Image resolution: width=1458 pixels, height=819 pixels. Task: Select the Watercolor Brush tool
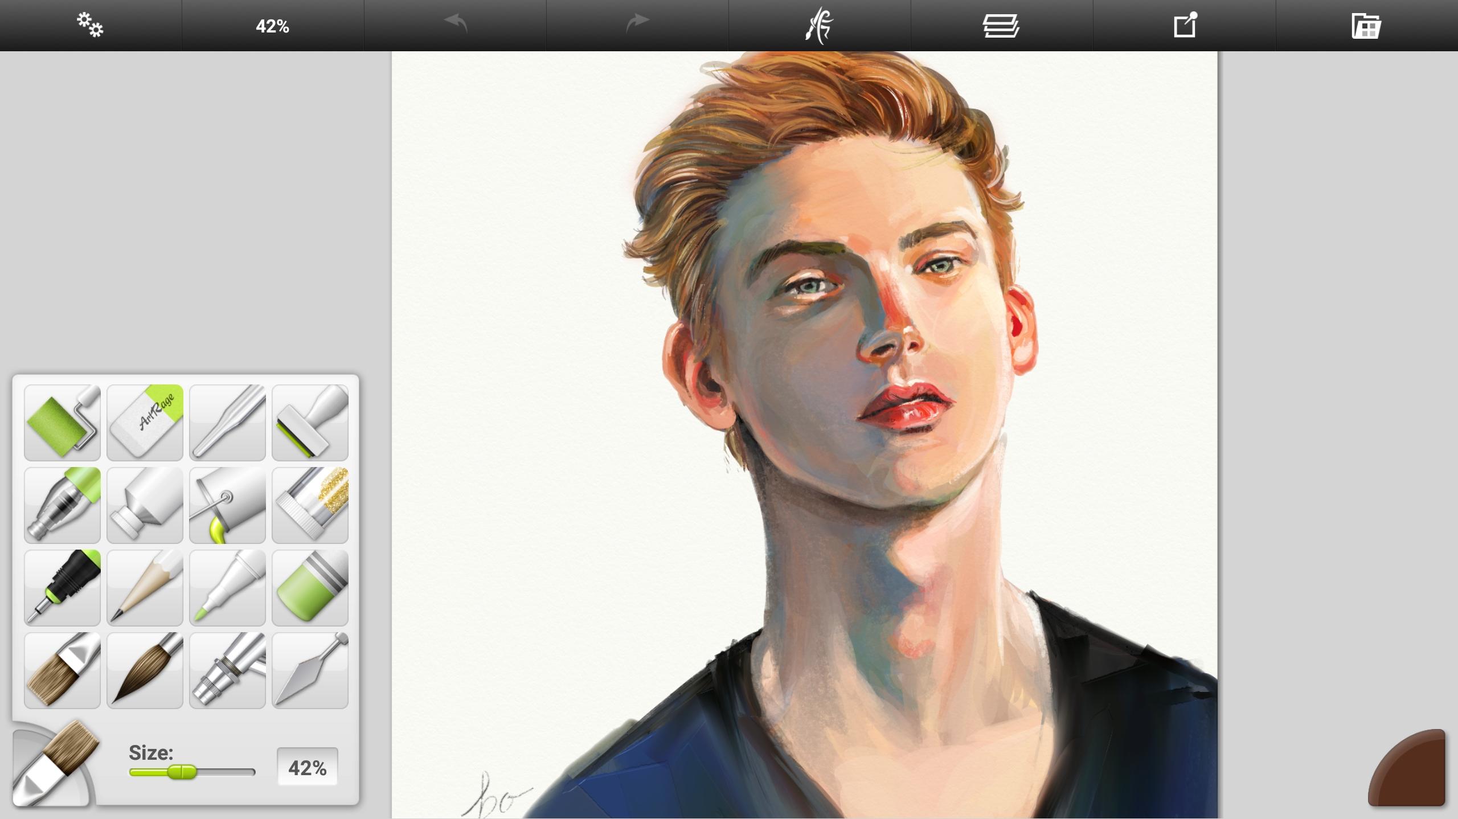(145, 670)
